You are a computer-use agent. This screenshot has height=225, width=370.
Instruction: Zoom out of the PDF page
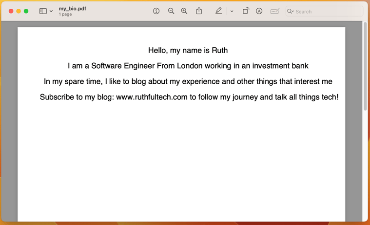(x=171, y=11)
